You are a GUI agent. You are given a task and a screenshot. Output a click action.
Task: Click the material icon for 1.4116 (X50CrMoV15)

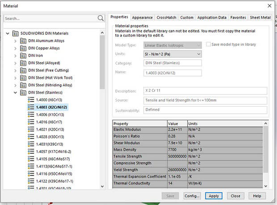click(31, 174)
